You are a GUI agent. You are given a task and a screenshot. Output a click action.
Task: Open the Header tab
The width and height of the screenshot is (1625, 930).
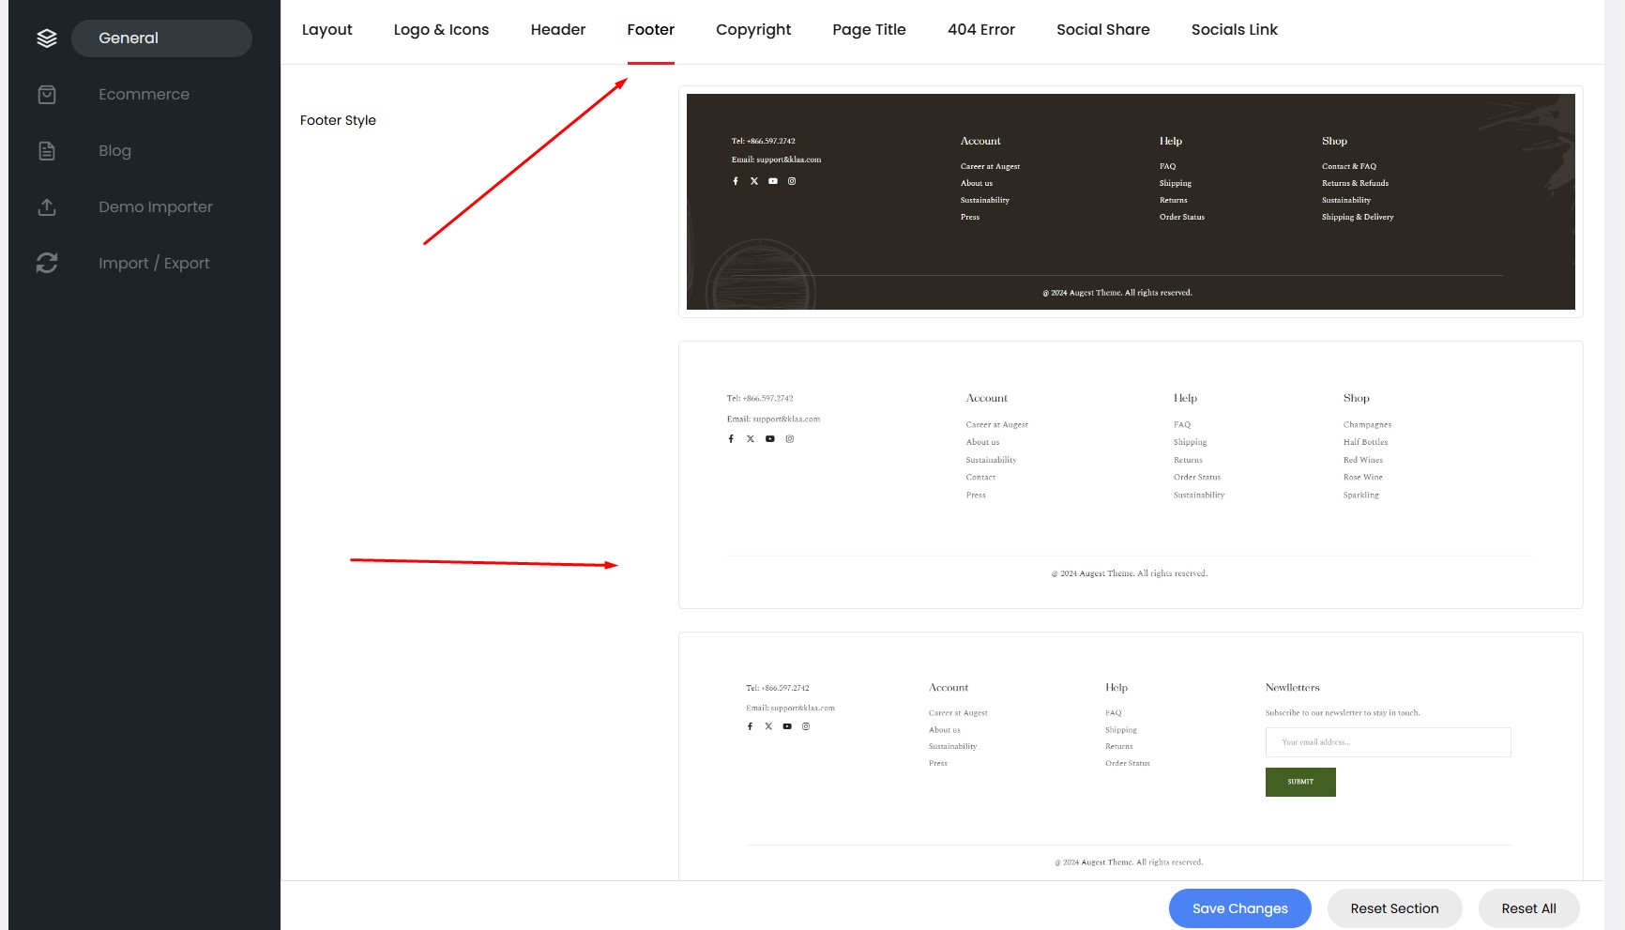tap(557, 30)
